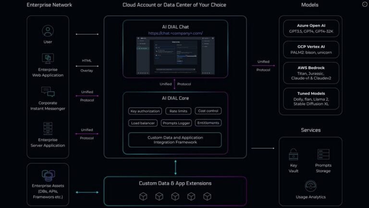Click the GCP Vertex AI card title
Image resolution: width=369 pixels, height=208 pixels.
[311, 47]
